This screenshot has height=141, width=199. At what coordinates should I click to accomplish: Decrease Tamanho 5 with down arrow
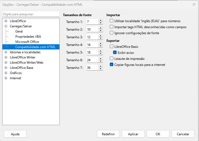click(x=100, y=54)
